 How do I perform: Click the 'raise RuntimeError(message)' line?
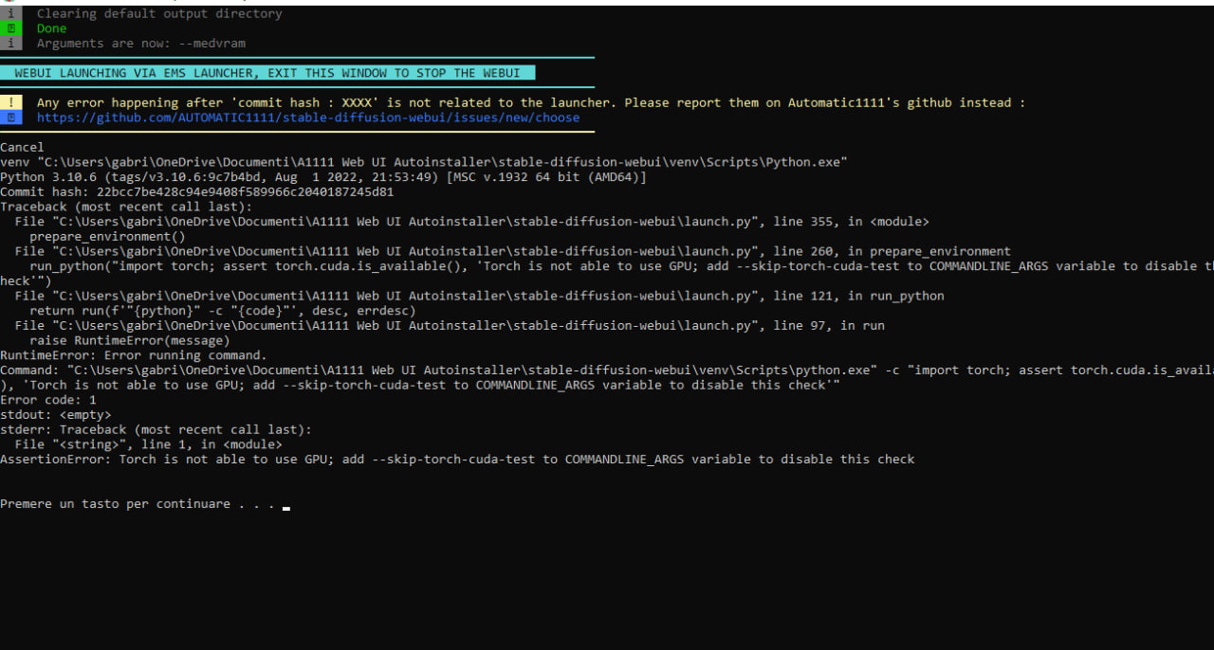point(130,340)
